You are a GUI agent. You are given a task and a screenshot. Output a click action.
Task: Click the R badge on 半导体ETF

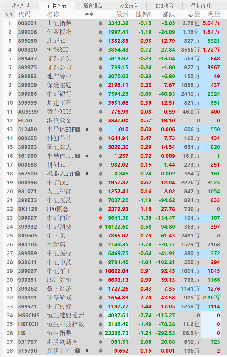(77, 130)
